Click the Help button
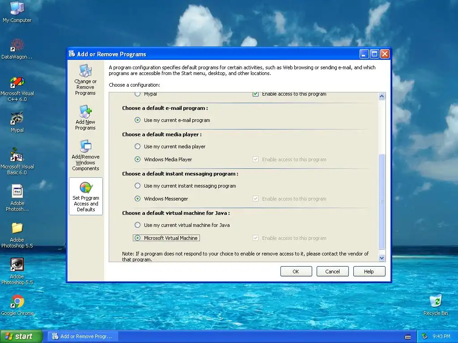Image resolution: width=458 pixels, height=343 pixels. pos(369,272)
